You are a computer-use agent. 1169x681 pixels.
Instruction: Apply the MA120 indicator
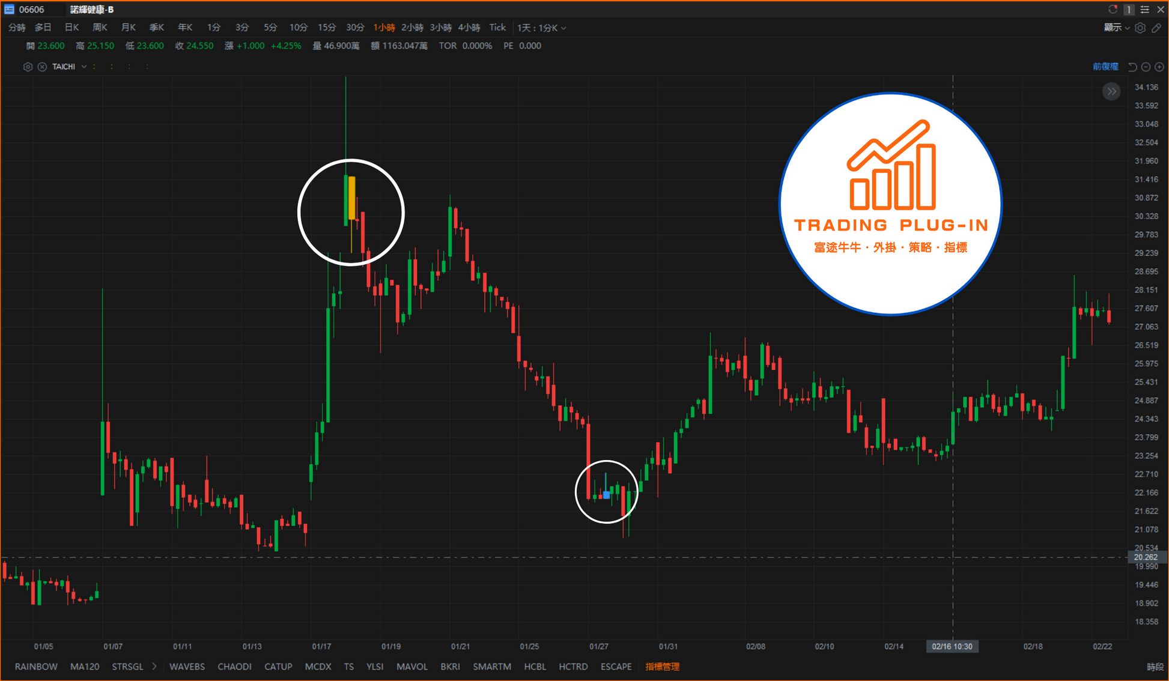click(x=85, y=667)
